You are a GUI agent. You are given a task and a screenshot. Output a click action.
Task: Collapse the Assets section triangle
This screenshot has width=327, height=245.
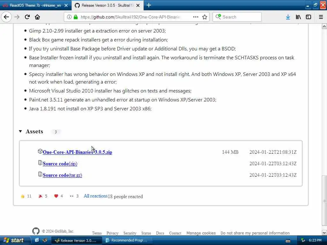click(20, 131)
